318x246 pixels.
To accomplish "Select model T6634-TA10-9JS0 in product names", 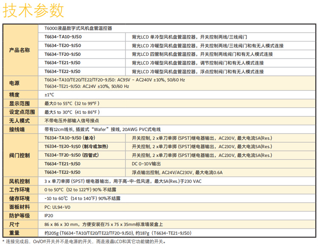I will click(63, 37).
